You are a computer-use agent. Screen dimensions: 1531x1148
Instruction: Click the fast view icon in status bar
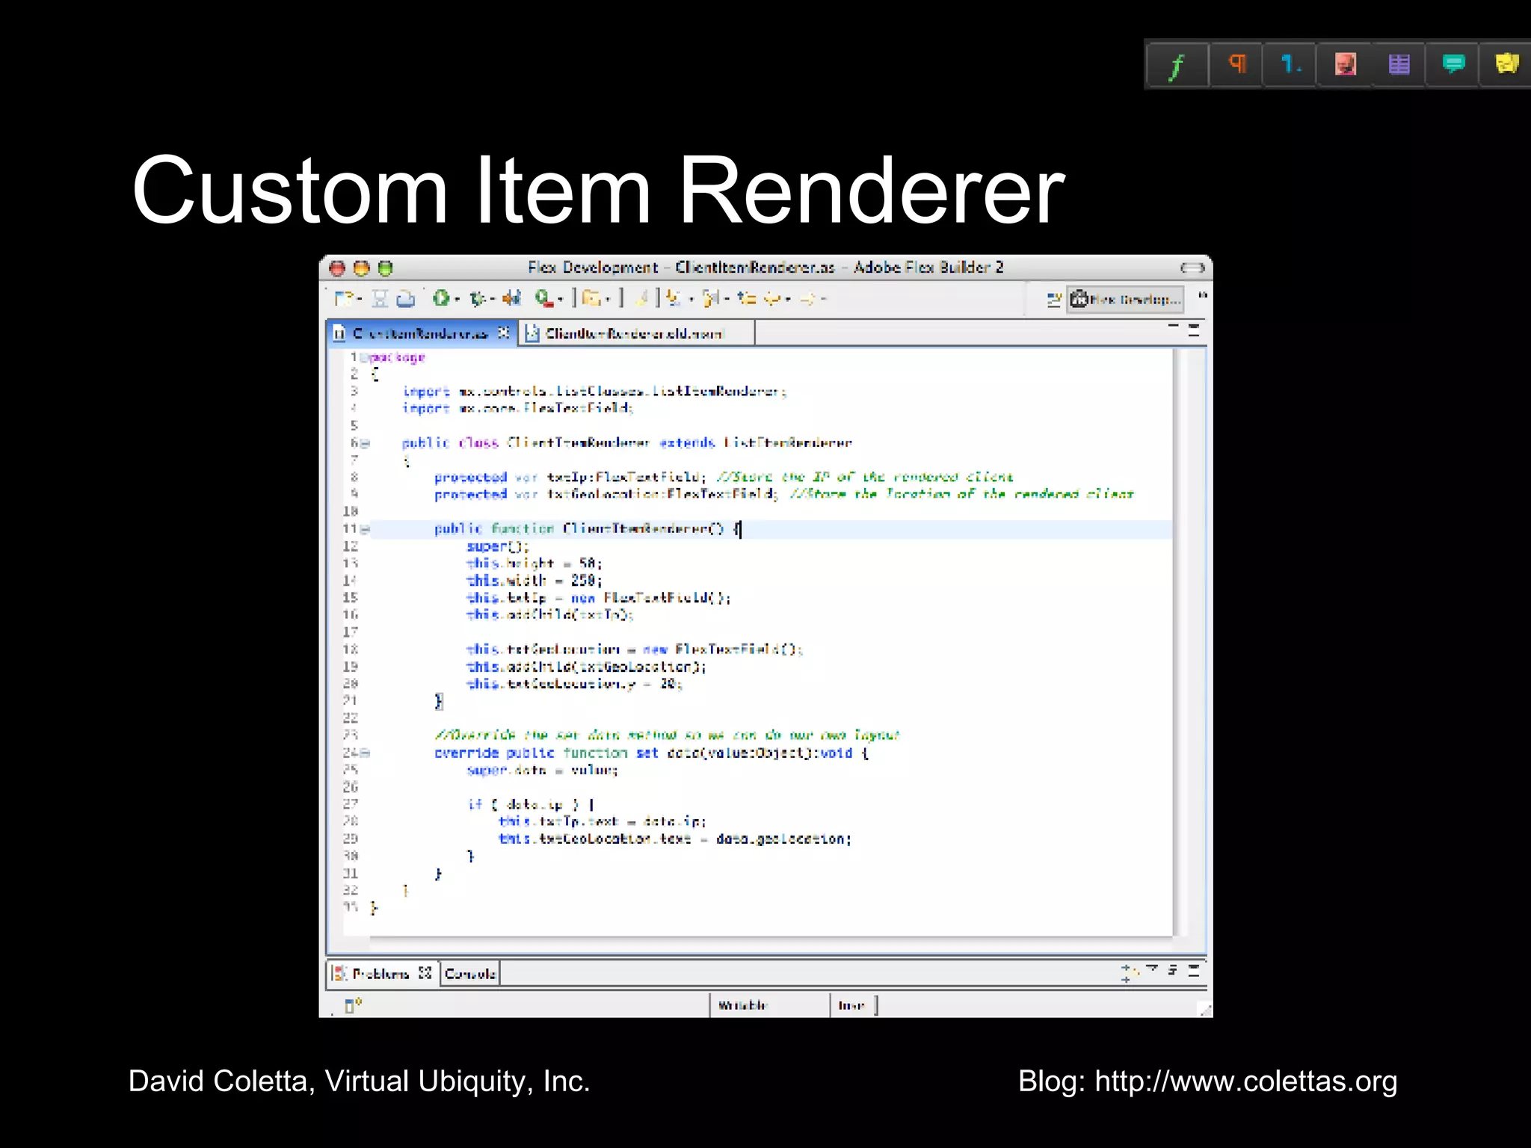pos(352,1005)
